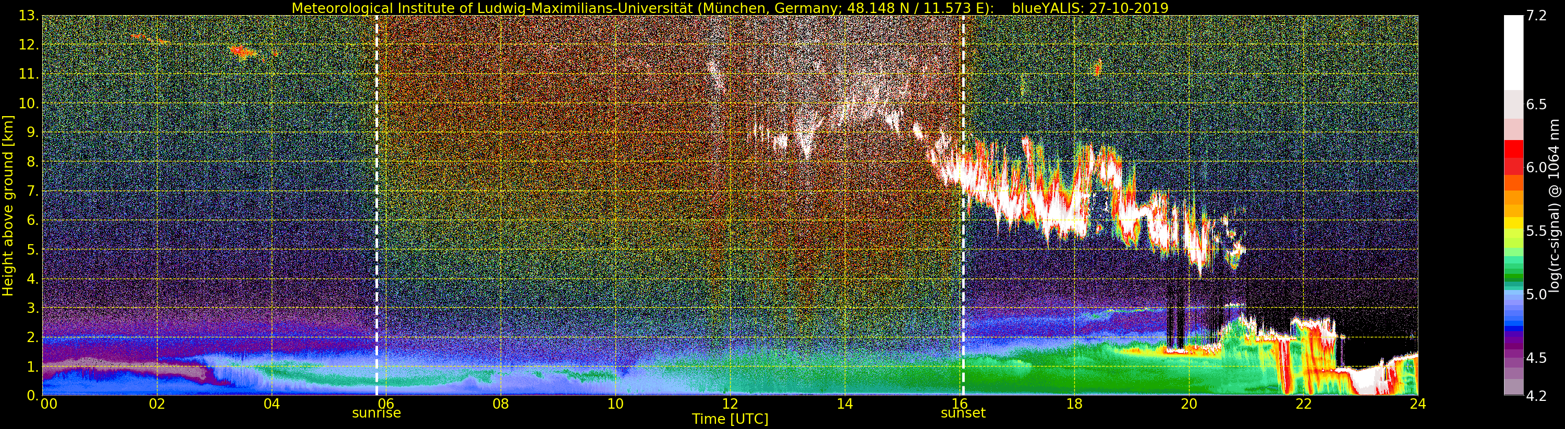The height and width of the screenshot is (429, 1565).
Task: Select time axis tick label 20
Action: click(x=1189, y=404)
